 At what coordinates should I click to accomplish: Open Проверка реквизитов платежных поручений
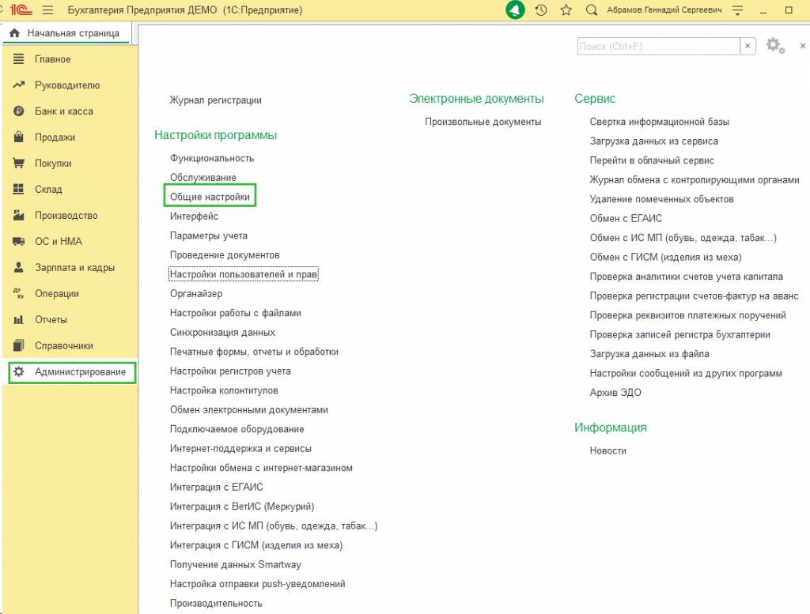point(687,315)
